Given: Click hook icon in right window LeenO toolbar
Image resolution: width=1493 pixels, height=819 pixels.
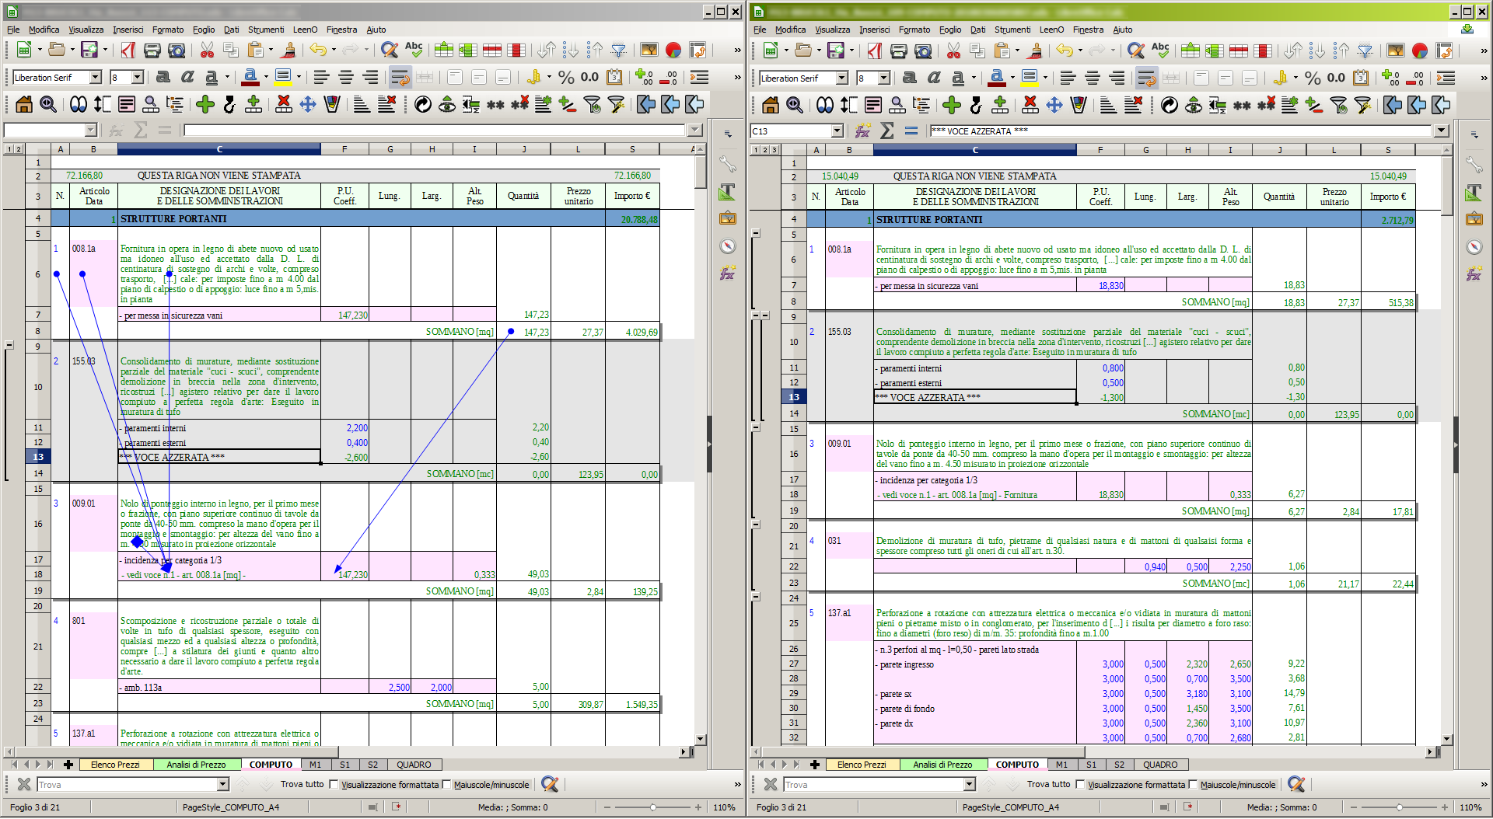Looking at the screenshot, I should (x=976, y=105).
